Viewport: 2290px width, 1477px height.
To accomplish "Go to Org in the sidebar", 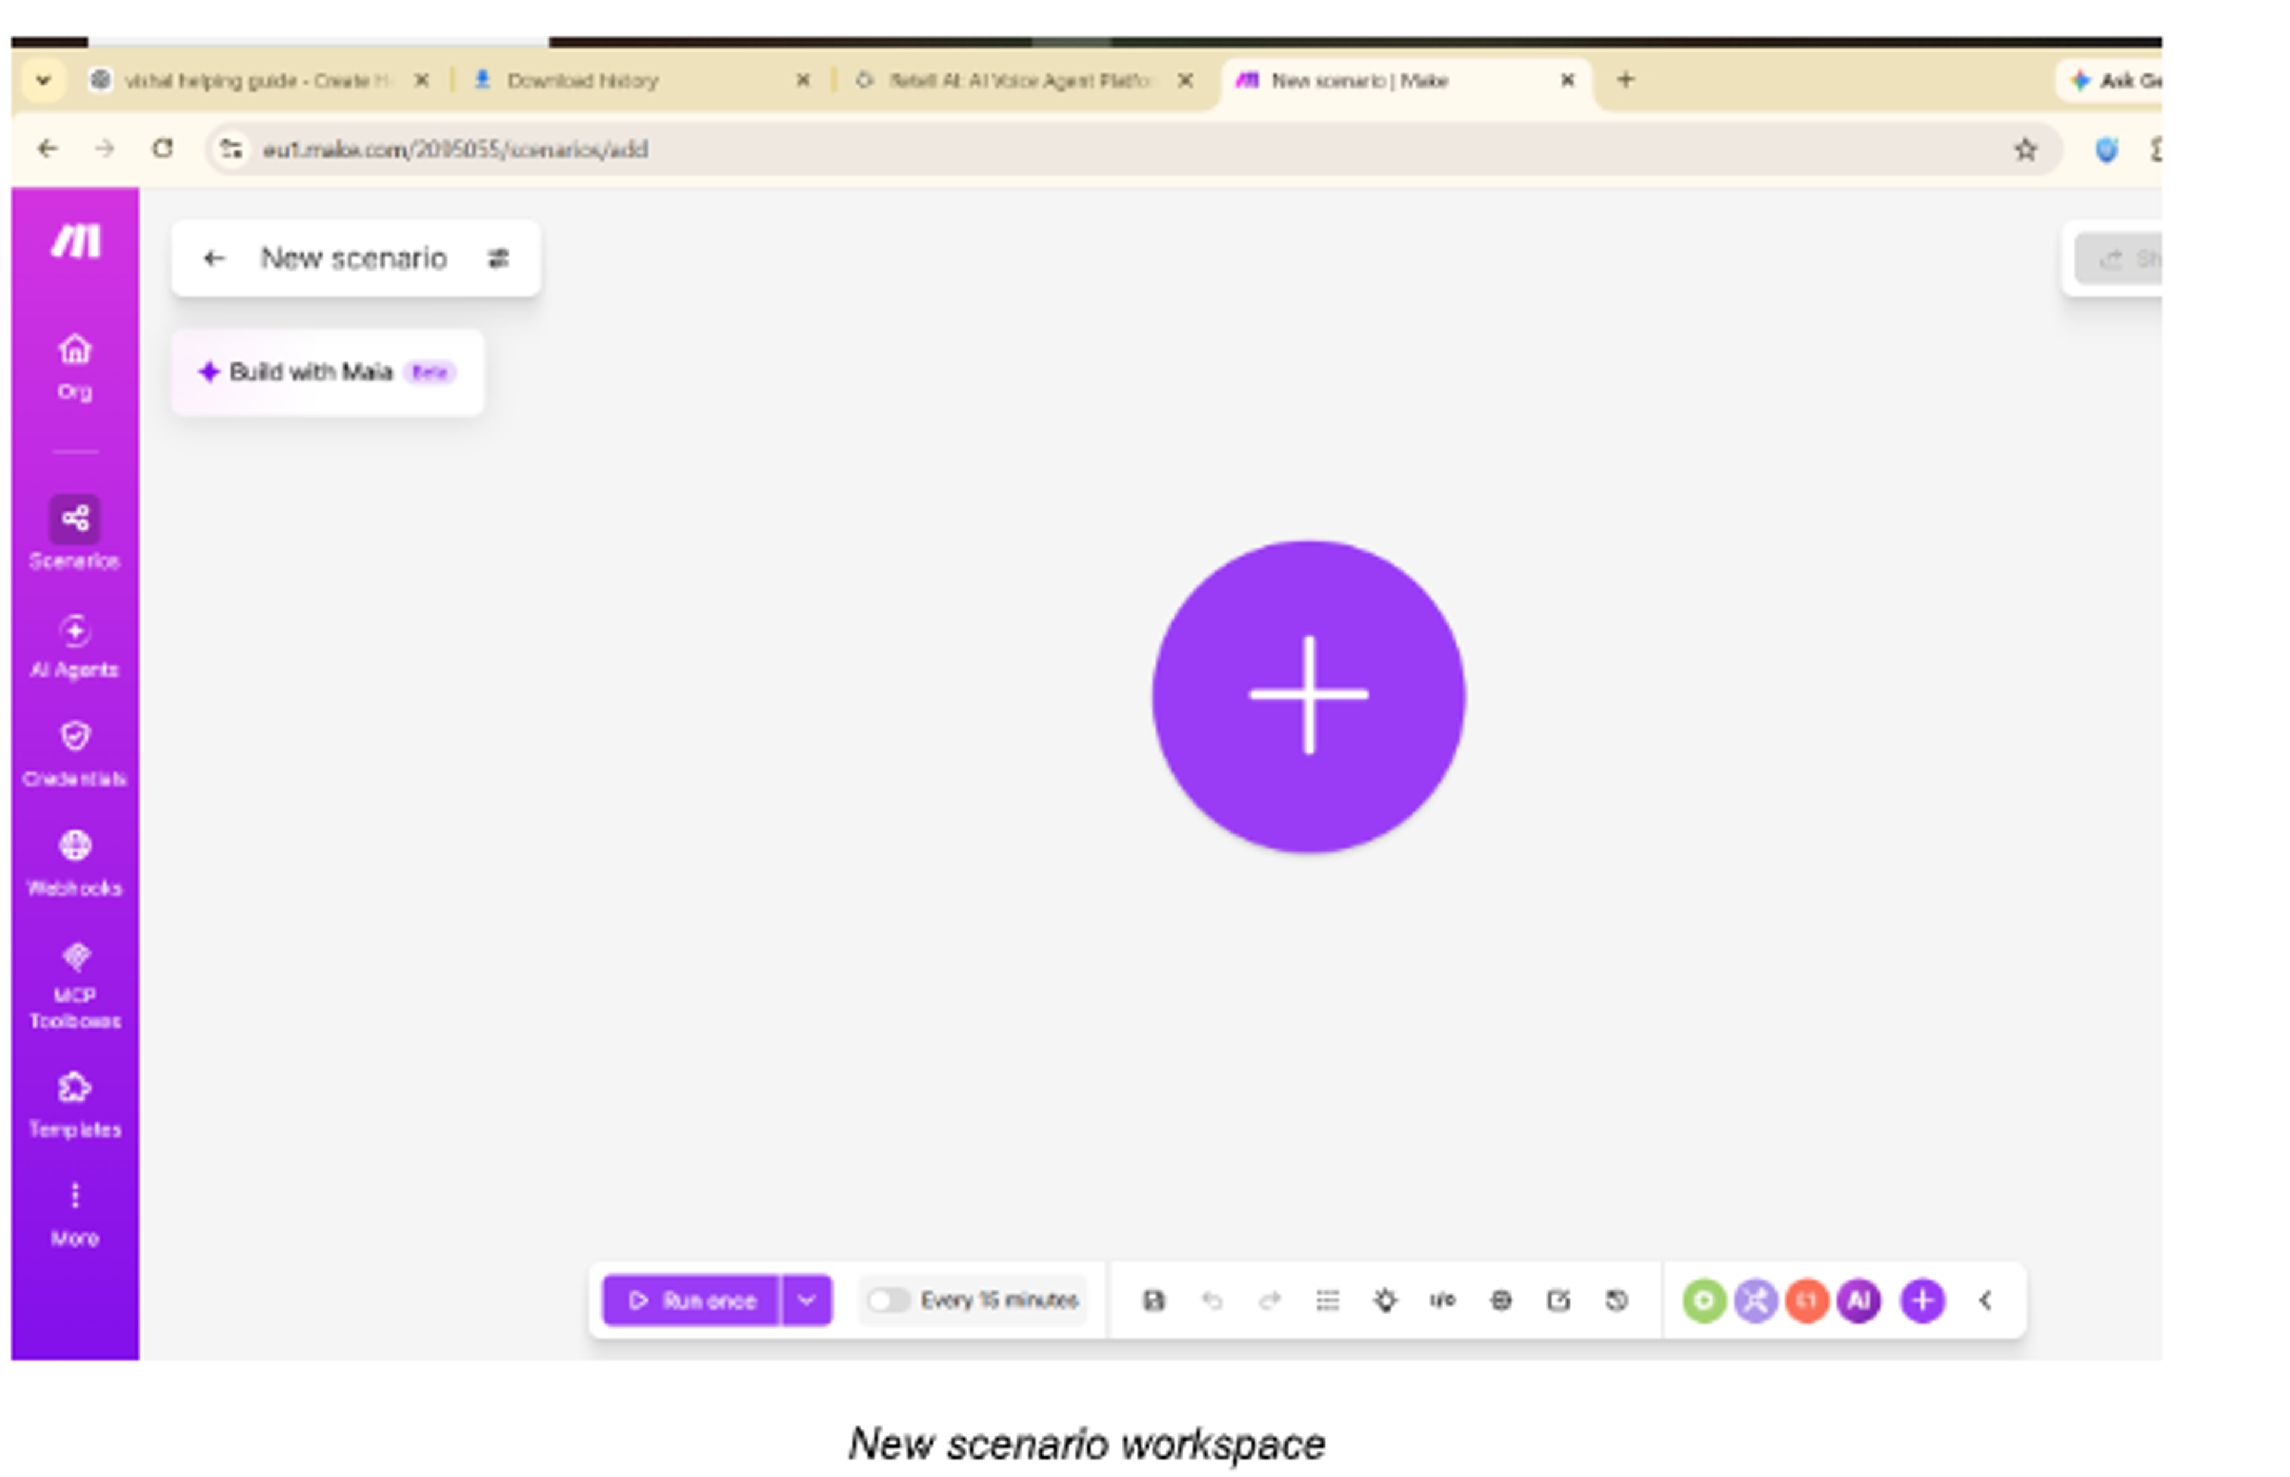I will coord(75,367).
